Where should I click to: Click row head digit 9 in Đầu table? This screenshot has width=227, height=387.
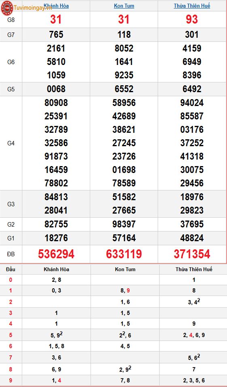(11, 381)
